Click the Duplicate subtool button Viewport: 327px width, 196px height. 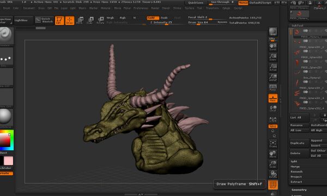pyautogui.click(x=299, y=143)
